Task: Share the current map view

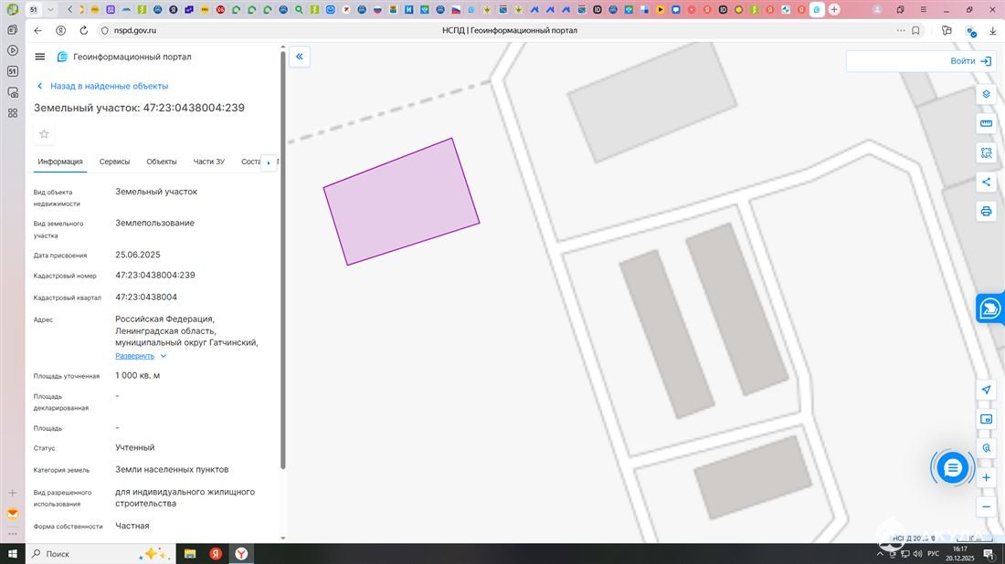Action: click(x=986, y=182)
